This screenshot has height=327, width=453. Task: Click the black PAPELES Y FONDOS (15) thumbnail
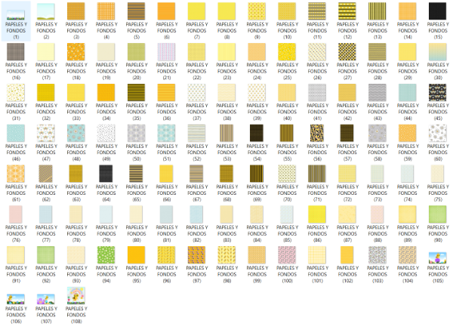(x=438, y=11)
